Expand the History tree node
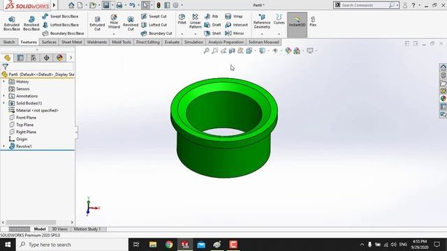The image size is (447, 251). 4,82
